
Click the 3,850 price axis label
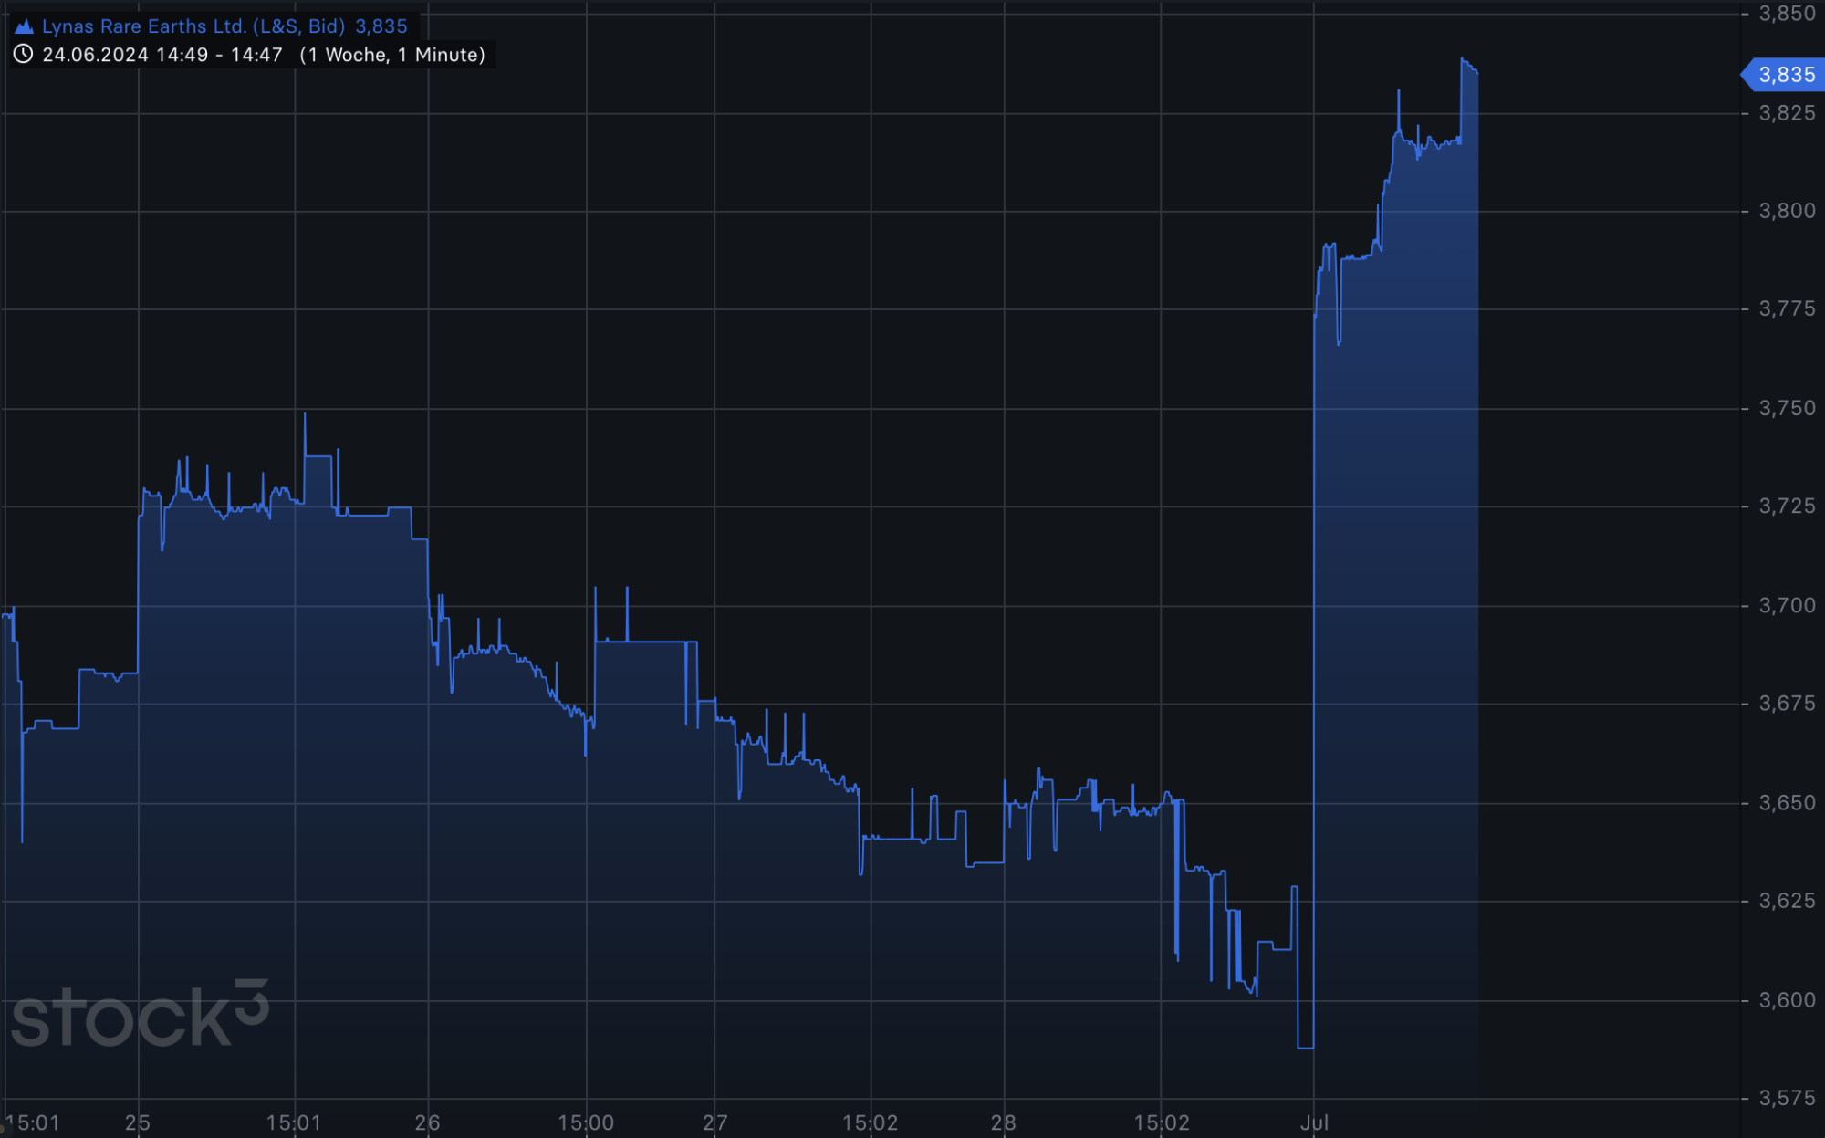(x=1787, y=14)
